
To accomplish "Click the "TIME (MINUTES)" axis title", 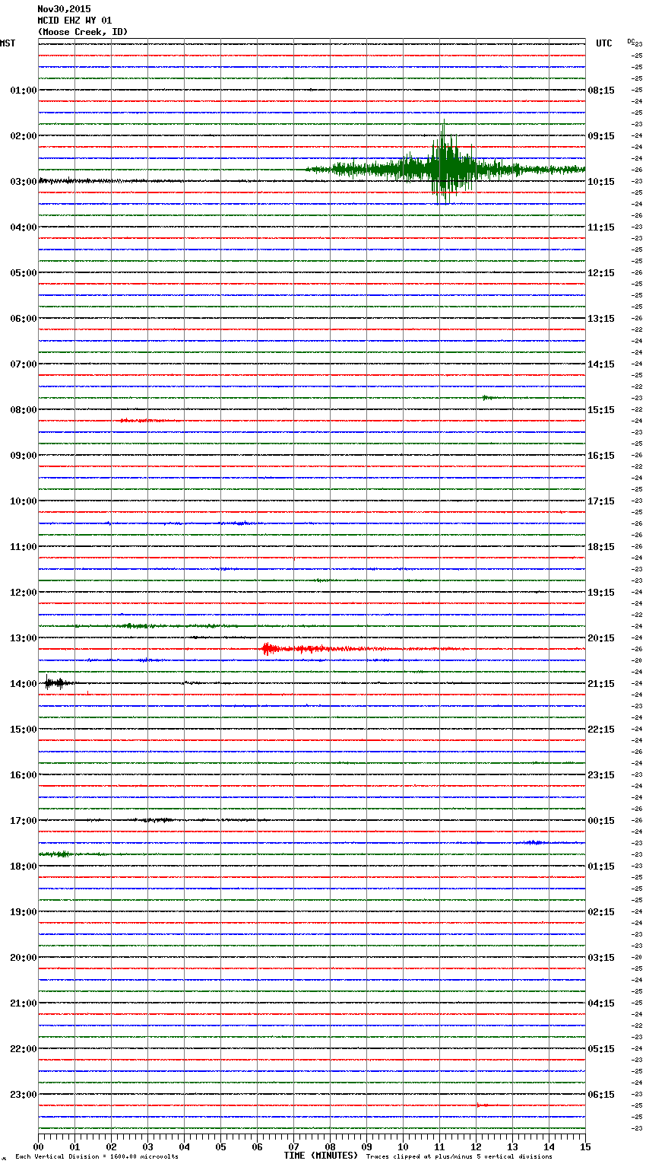I will [321, 1156].
